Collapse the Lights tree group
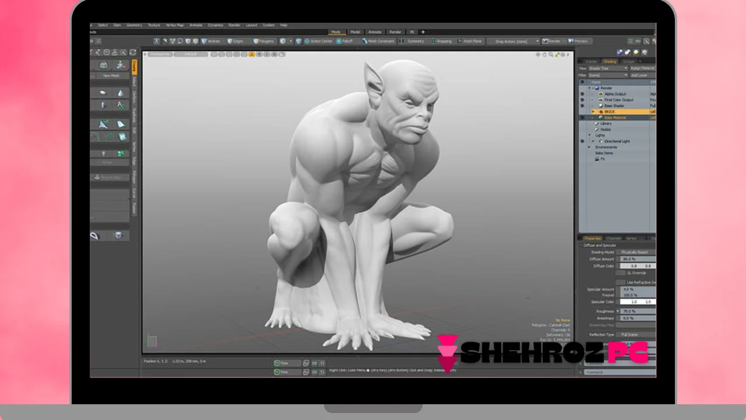The image size is (746, 420). tap(590, 135)
